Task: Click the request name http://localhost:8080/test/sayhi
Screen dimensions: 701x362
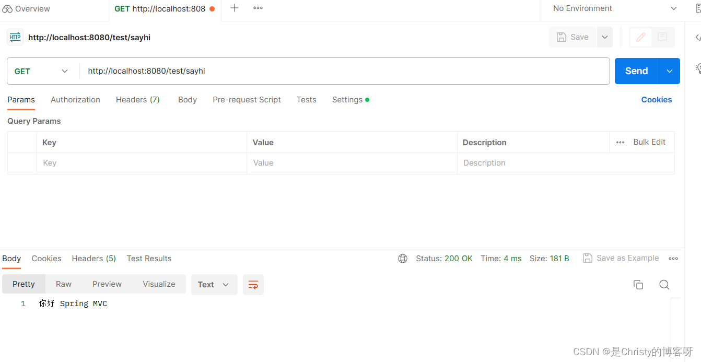Action: 89,38
